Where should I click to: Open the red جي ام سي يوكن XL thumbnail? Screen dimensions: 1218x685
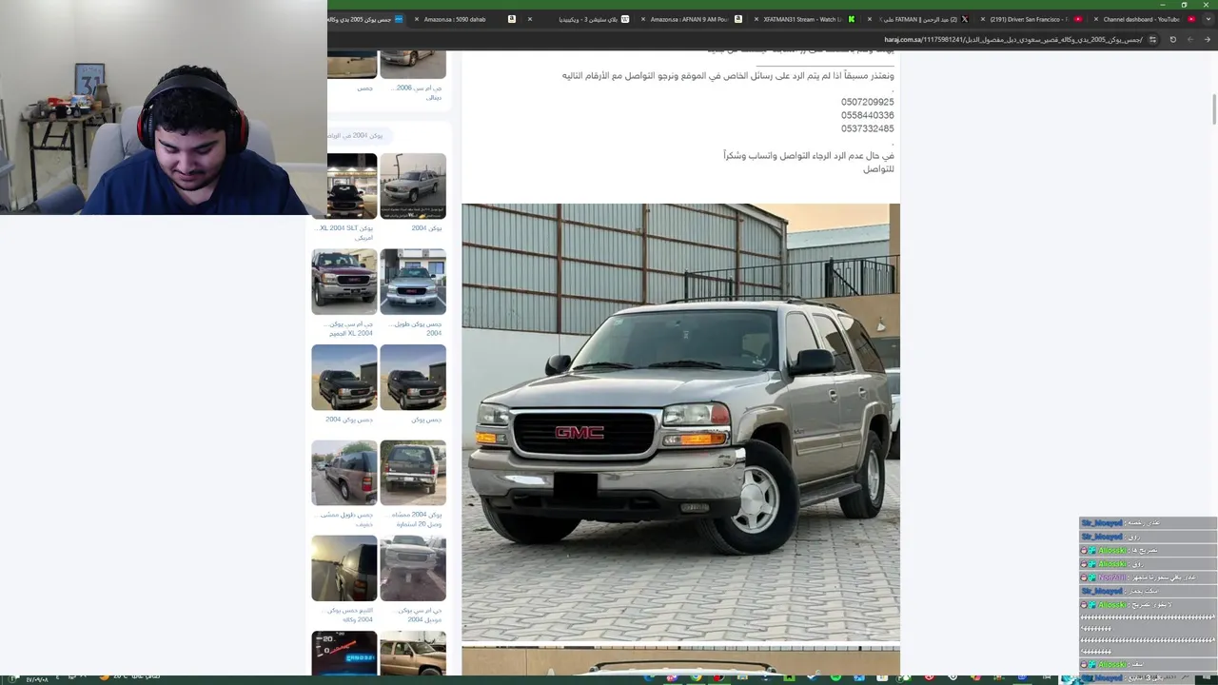pos(344,282)
